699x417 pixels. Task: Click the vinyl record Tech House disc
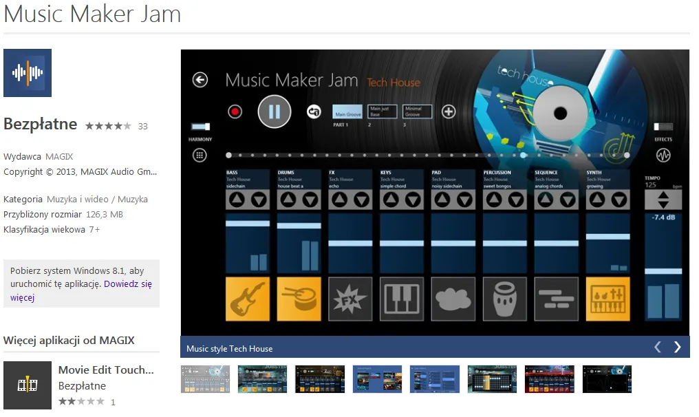tap(560, 113)
